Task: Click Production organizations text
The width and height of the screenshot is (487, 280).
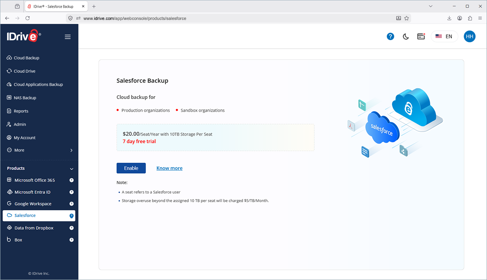Action: [146, 110]
